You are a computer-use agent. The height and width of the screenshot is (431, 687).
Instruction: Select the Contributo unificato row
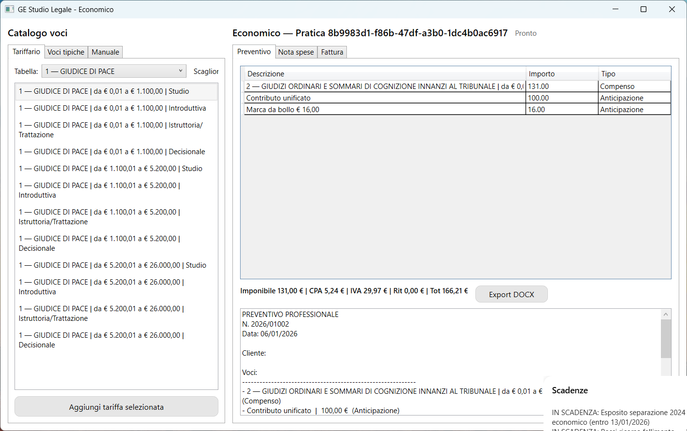tap(385, 98)
